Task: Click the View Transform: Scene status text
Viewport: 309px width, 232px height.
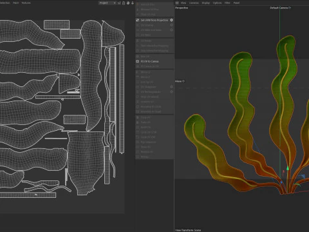Action: [x=188, y=230]
